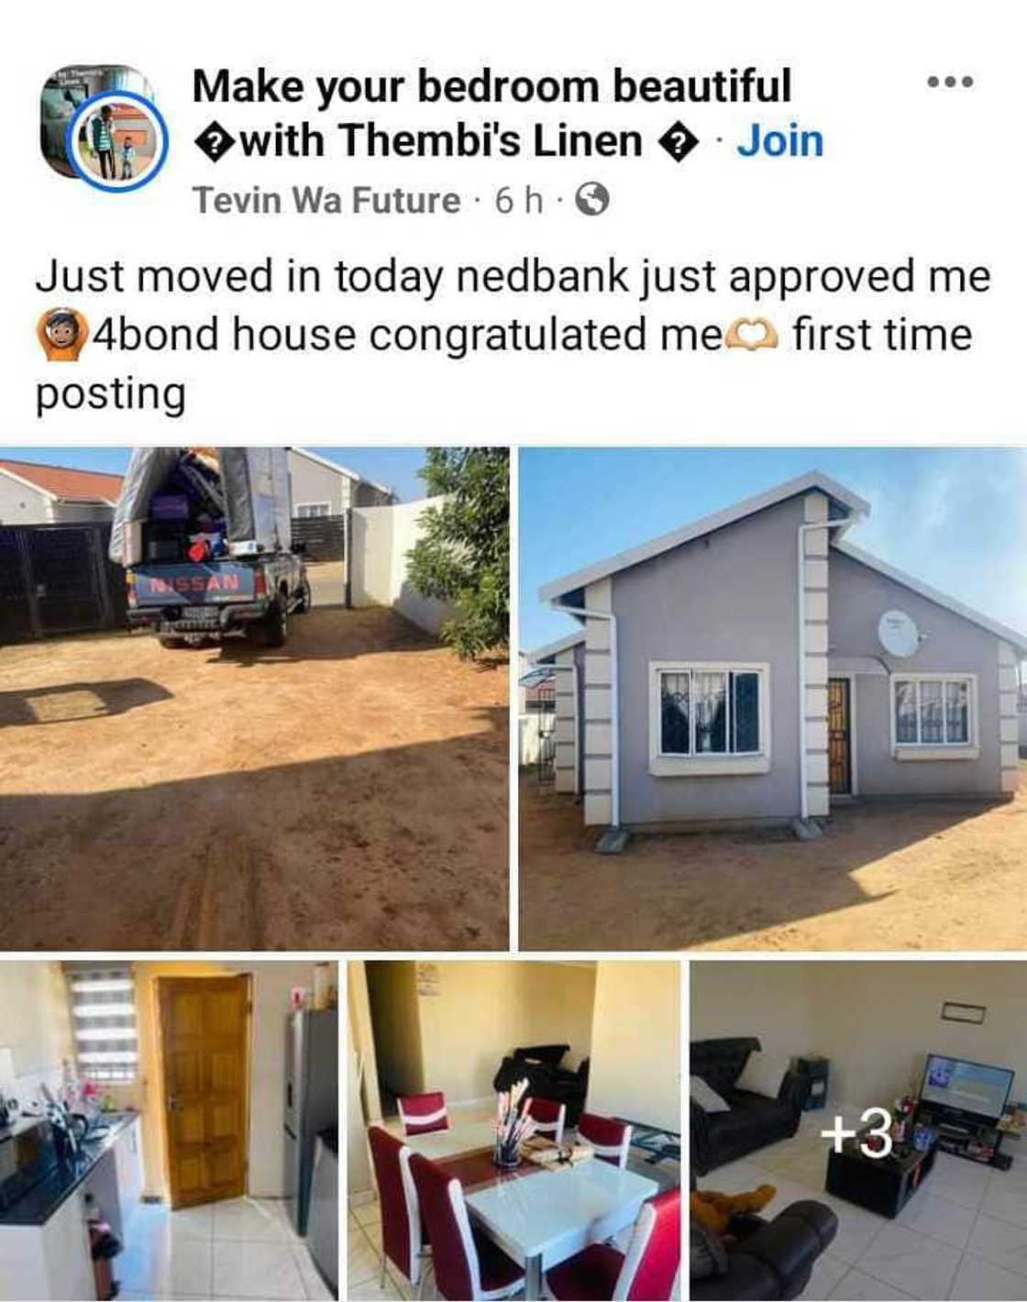Open the kitchen and wooden door photo
The image size is (1027, 1302).
pyautogui.click(x=169, y=1130)
